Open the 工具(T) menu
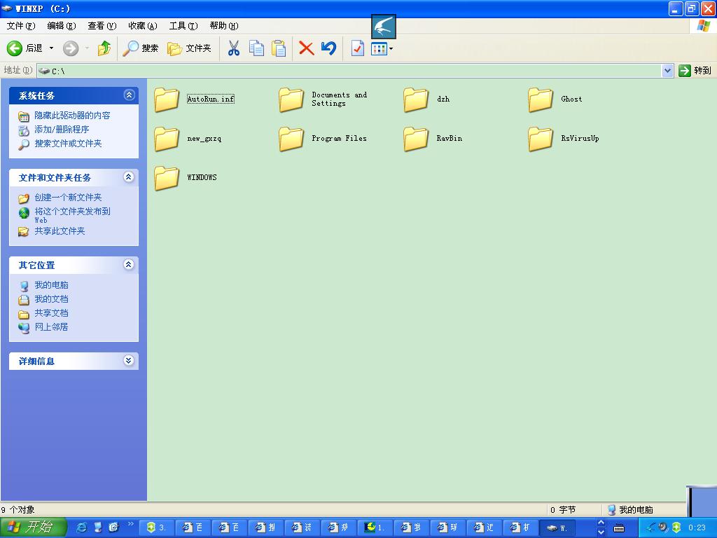This screenshot has height=538, width=717. point(183,26)
